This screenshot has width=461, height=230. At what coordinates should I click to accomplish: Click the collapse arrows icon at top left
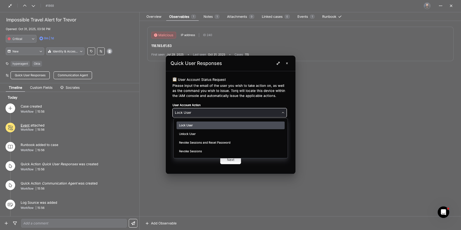pos(10,6)
